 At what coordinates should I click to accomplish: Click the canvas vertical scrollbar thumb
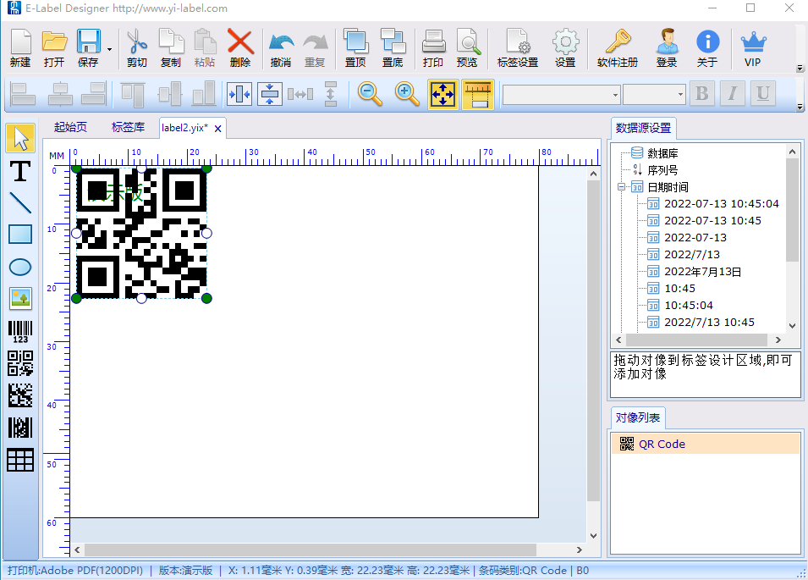pyautogui.click(x=593, y=340)
